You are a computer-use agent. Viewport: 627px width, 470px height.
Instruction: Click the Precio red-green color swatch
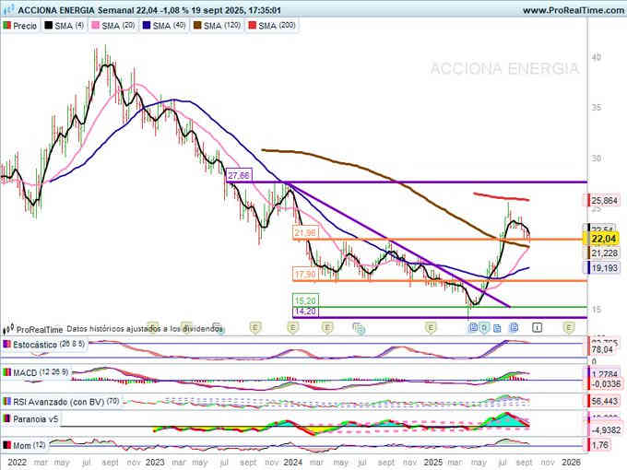[x=7, y=26]
